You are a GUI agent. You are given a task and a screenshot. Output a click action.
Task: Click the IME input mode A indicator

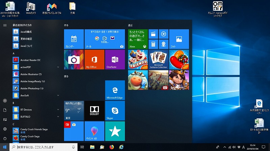[243, 147]
